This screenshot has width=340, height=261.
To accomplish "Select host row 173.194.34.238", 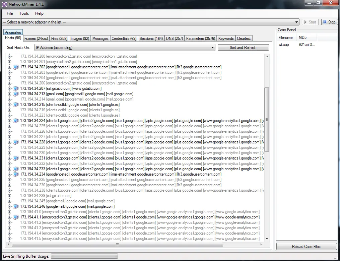I will tap(142, 190).
